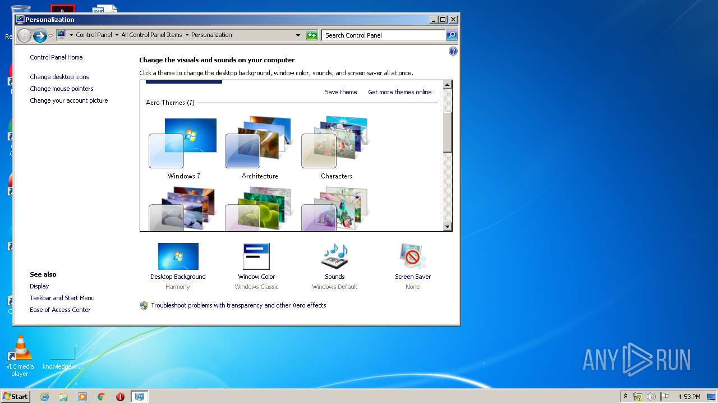718x404 pixels.
Task: Open Ease of Access Center link
Action: pos(60,310)
